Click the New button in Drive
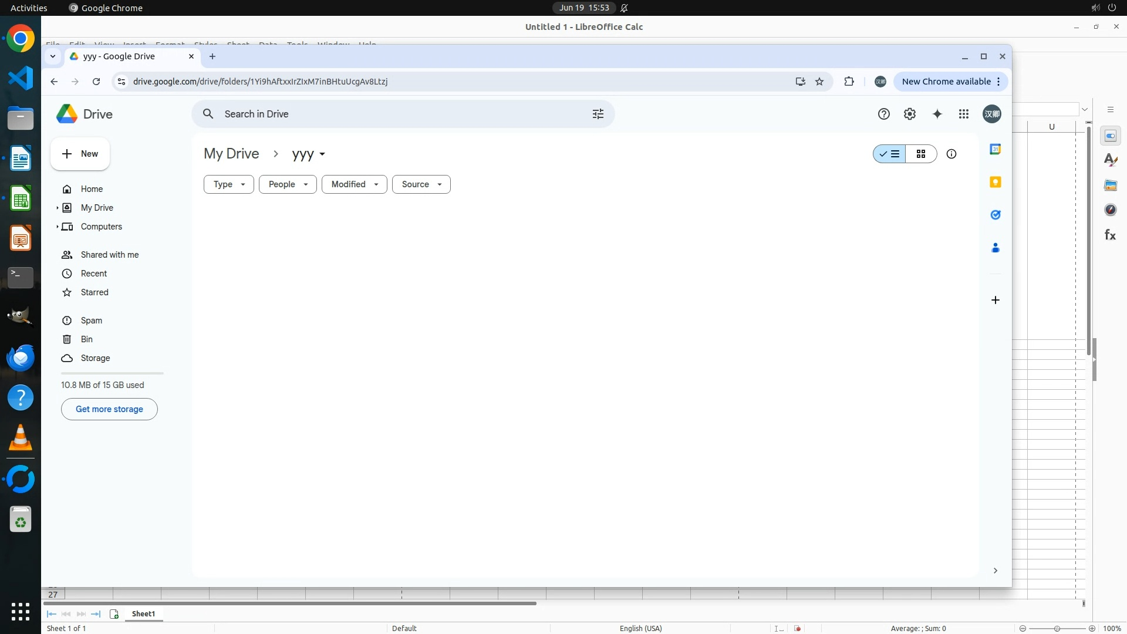 click(80, 154)
